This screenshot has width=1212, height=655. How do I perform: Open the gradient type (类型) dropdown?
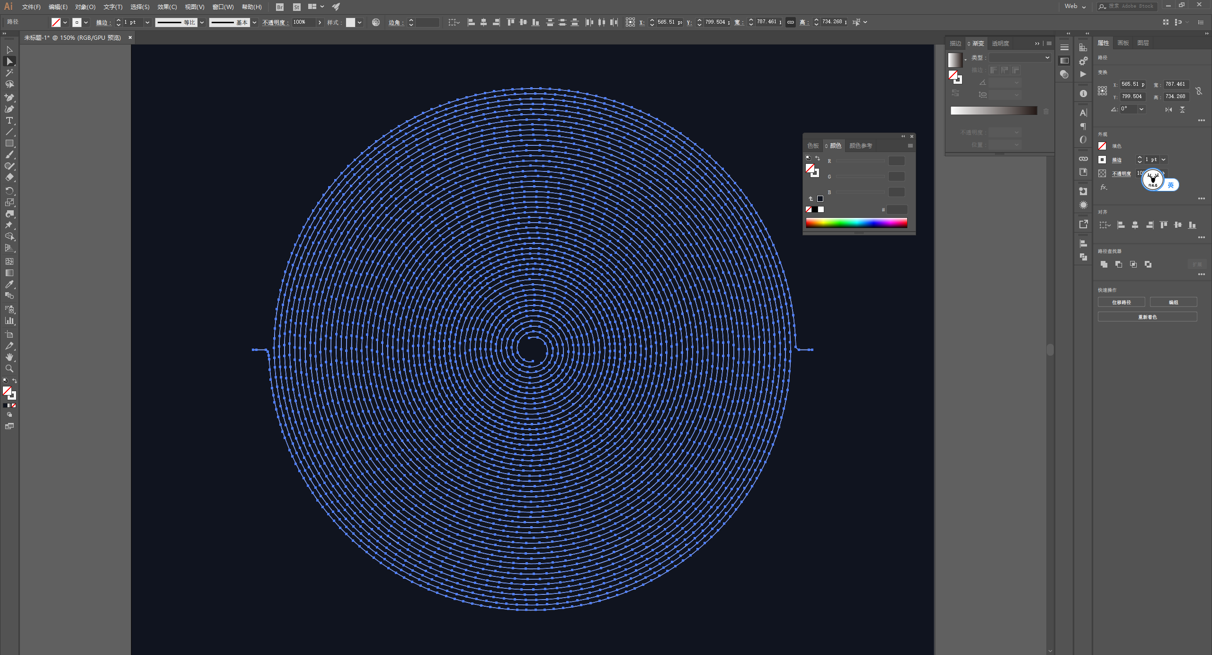coord(1020,57)
